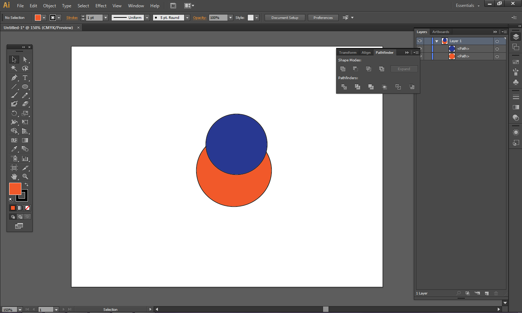Activate the Zoom tool magnifier
The image size is (522, 313).
pos(25,176)
